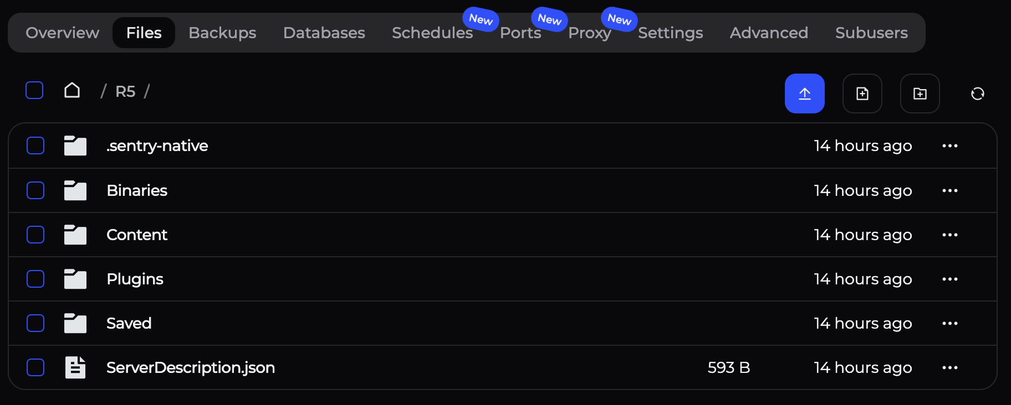Navigate to R5 in breadcrumb path

125,91
